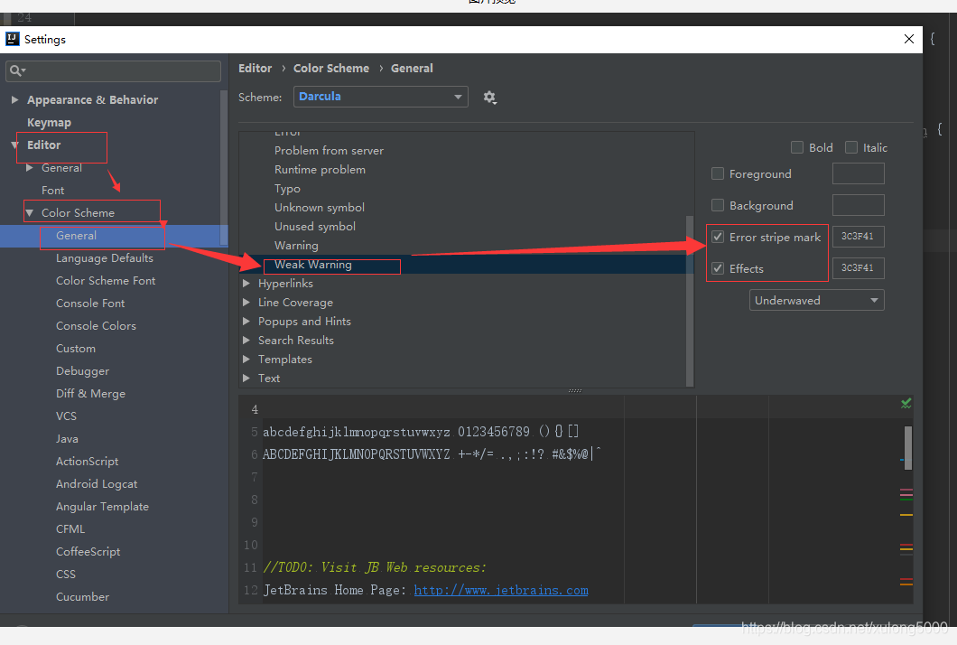Expand the Hyperlinks group
This screenshot has width=957, height=645.
pyautogui.click(x=246, y=284)
